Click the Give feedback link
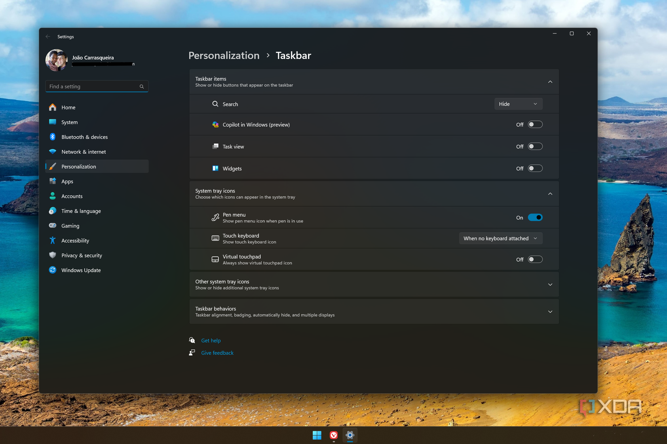Screen dimensions: 667x444 (x=217, y=352)
